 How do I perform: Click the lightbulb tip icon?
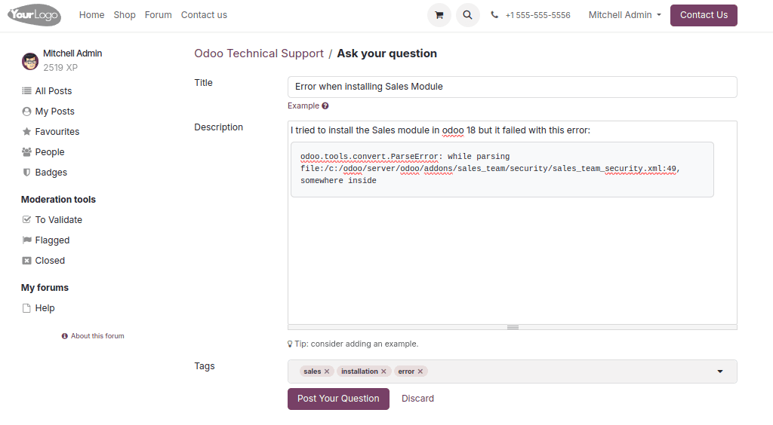(290, 344)
